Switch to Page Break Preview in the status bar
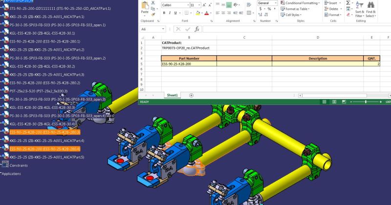Viewport: 391px width, 205px height. pyautogui.click(x=344, y=102)
